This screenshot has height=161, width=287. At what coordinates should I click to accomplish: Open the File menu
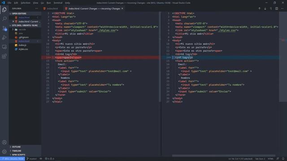click(x=9, y=3)
